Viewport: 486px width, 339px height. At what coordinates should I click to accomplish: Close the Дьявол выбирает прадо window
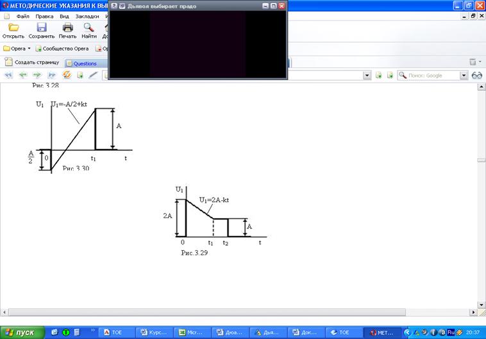281,6
